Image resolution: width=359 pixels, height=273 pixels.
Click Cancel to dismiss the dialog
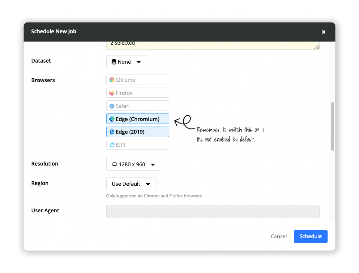[279, 236]
